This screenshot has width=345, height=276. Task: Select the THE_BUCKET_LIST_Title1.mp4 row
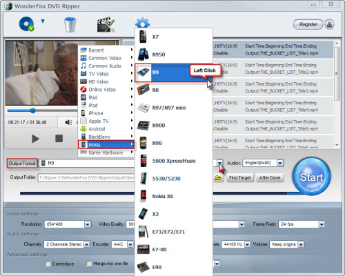[x=273, y=50]
